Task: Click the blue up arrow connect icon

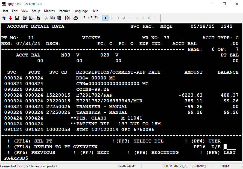Action: 4,18
